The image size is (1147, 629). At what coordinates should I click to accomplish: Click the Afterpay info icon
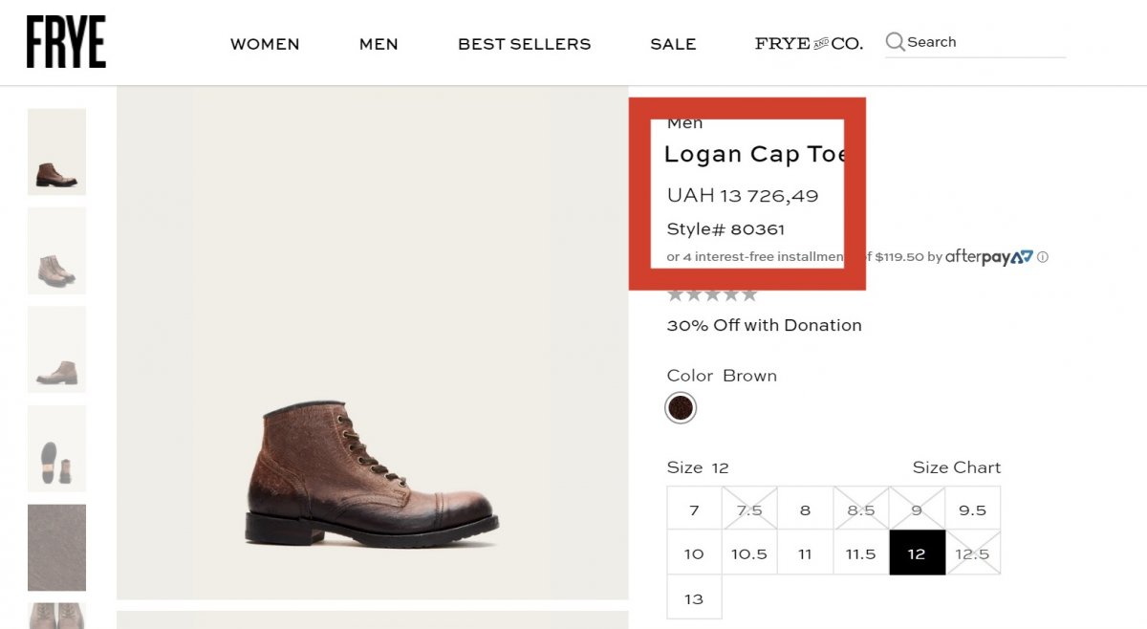point(1043,257)
